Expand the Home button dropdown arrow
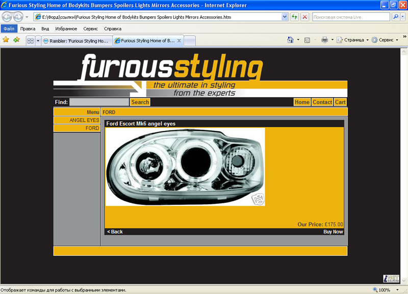The height and width of the screenshot is (294, 408). [298, 40]
